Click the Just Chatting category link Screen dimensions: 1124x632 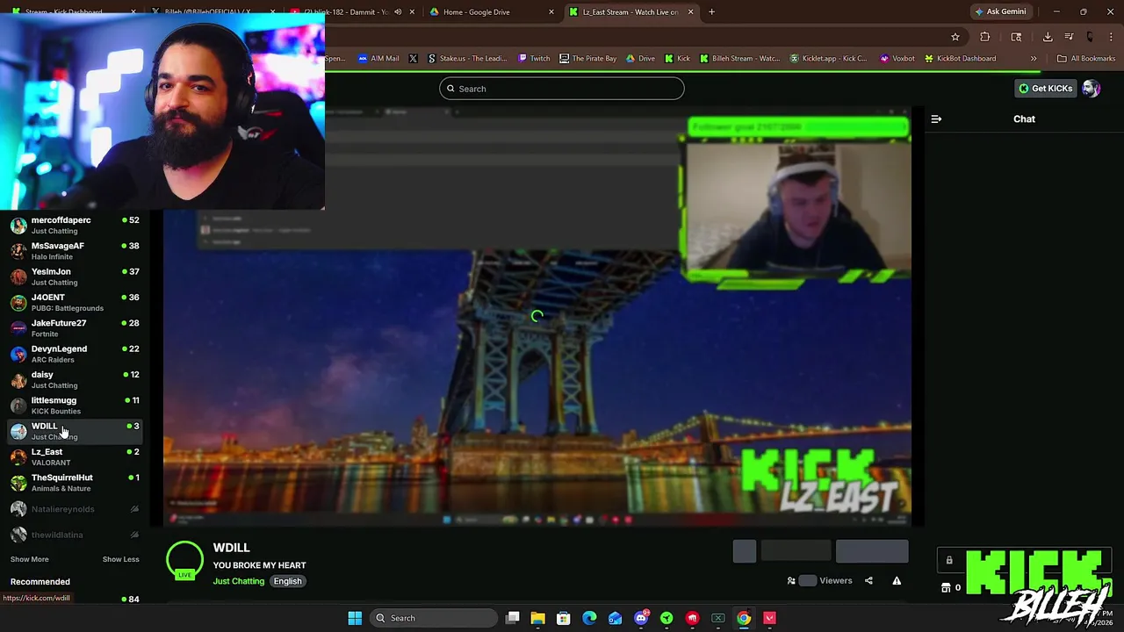pos(238,581)
